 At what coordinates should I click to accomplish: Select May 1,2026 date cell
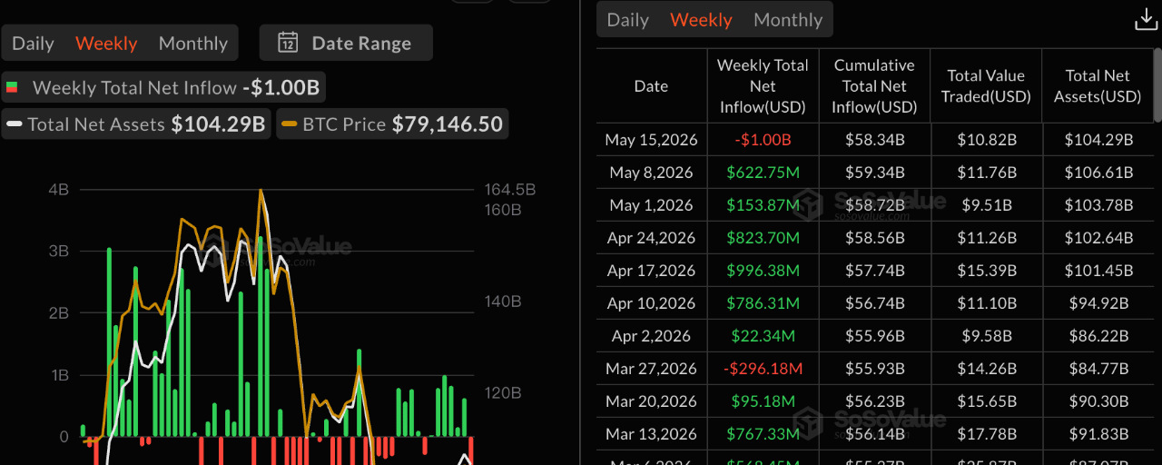pyautogui.click(x=651, y=205)
